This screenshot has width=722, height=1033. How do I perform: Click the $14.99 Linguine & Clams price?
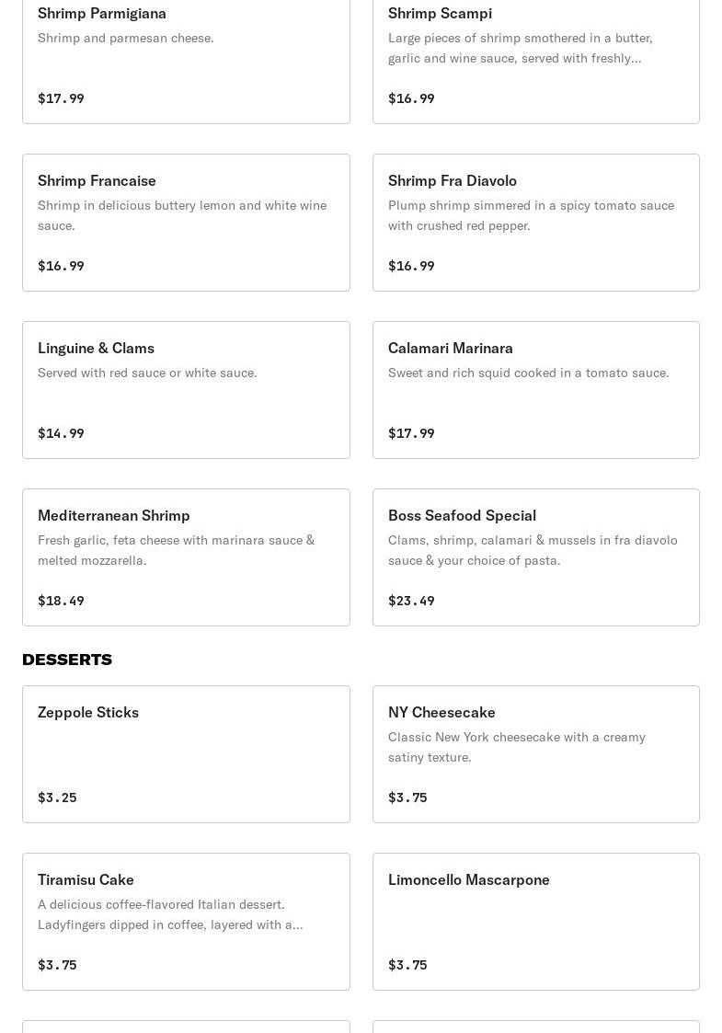[x=61, y=433]
